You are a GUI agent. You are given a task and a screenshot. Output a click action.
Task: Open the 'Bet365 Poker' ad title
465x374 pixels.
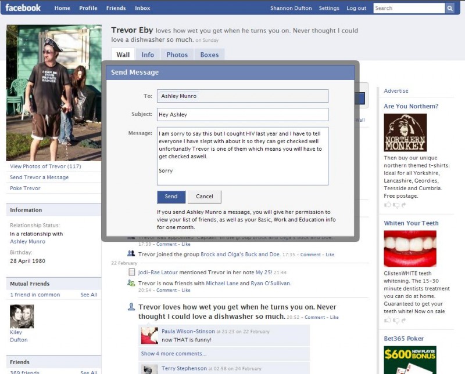[403, 339]
